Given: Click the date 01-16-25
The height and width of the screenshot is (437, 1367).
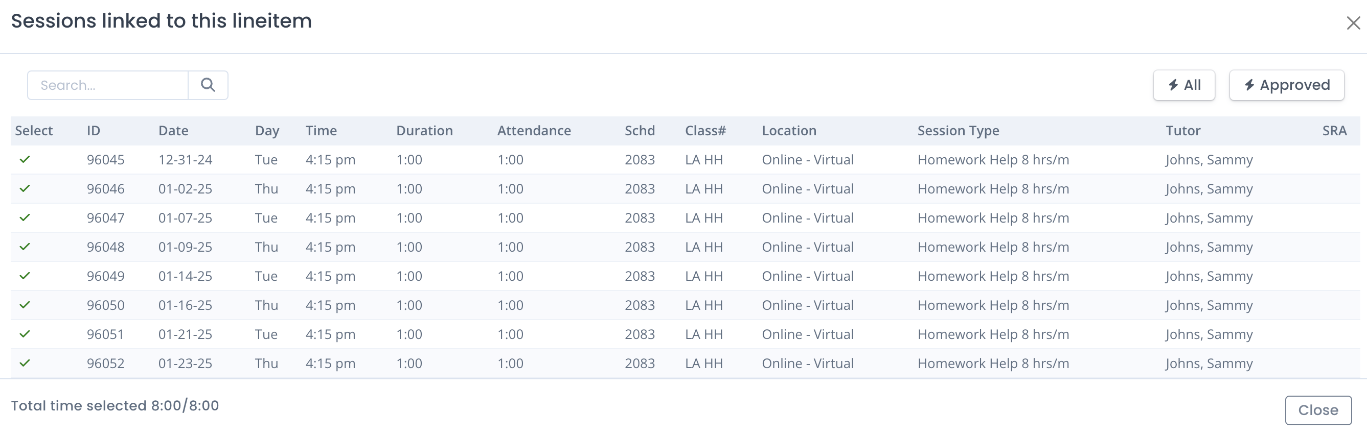Looking at the screenshot, I should pos(185,306).
